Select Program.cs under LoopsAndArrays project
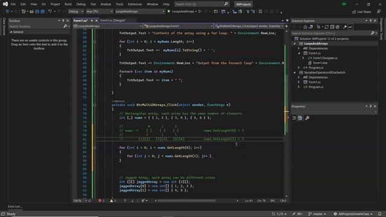The height and width of the screenshot is (217, 386). point(316,68)
